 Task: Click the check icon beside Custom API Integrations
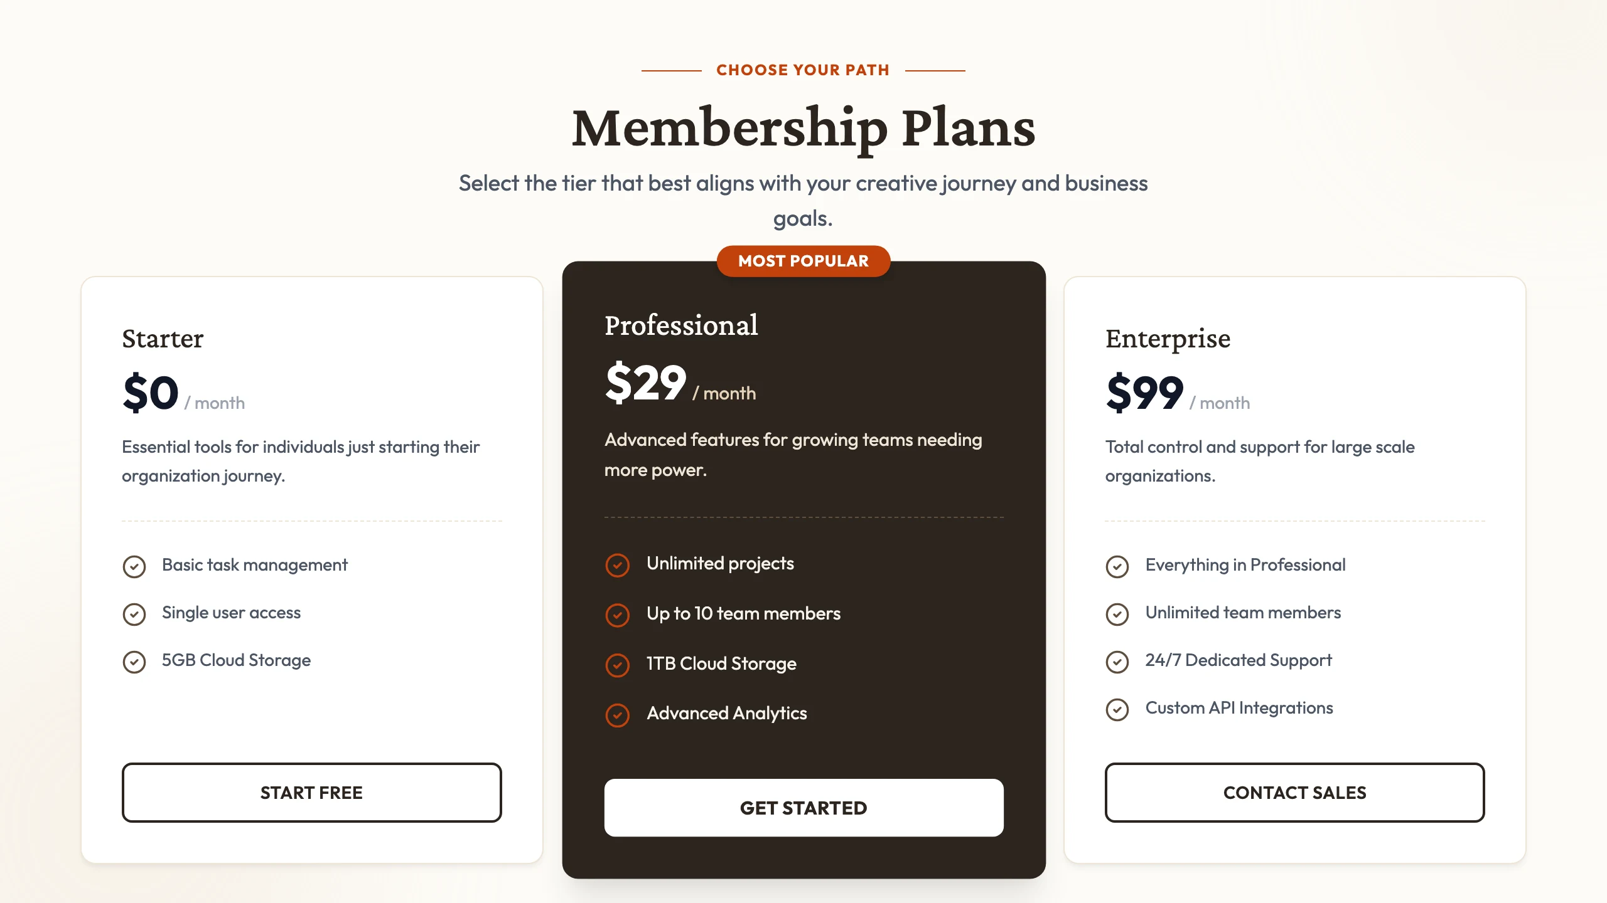tap(1117, 709)
